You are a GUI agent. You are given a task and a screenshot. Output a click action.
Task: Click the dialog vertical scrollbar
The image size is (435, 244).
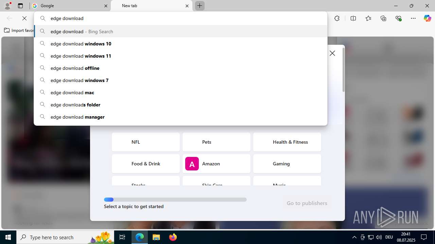[x=343, y=69]
